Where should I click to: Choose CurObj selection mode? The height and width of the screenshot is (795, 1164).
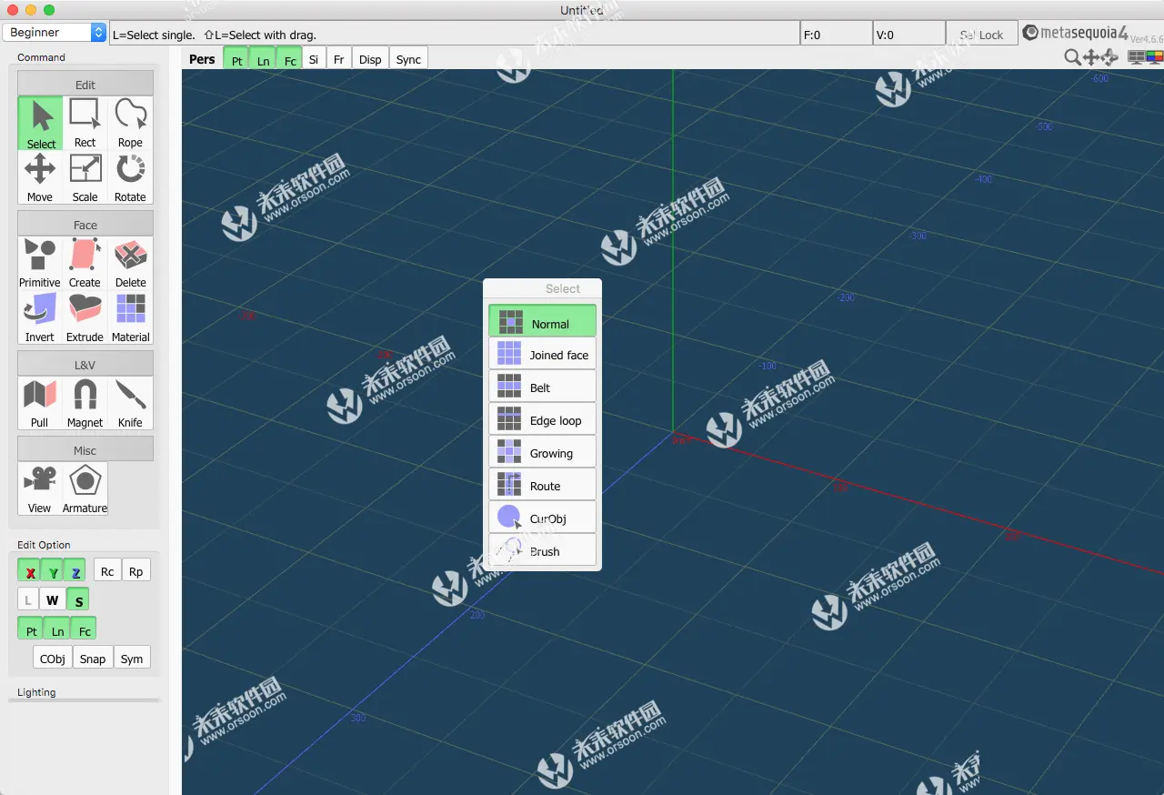(x=542, y=518)
